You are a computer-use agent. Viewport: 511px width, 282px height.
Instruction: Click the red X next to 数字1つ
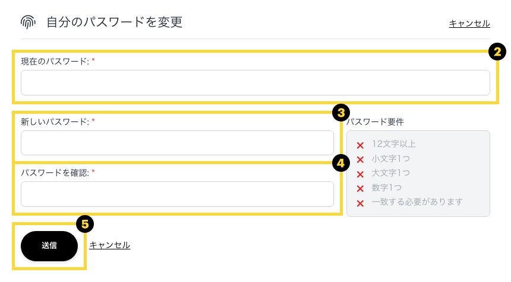pyautogui.click(x=360, y=188)
